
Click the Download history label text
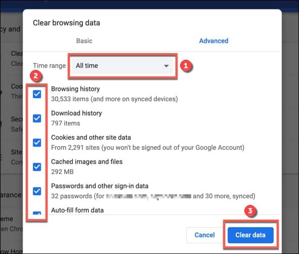[76, 113]
